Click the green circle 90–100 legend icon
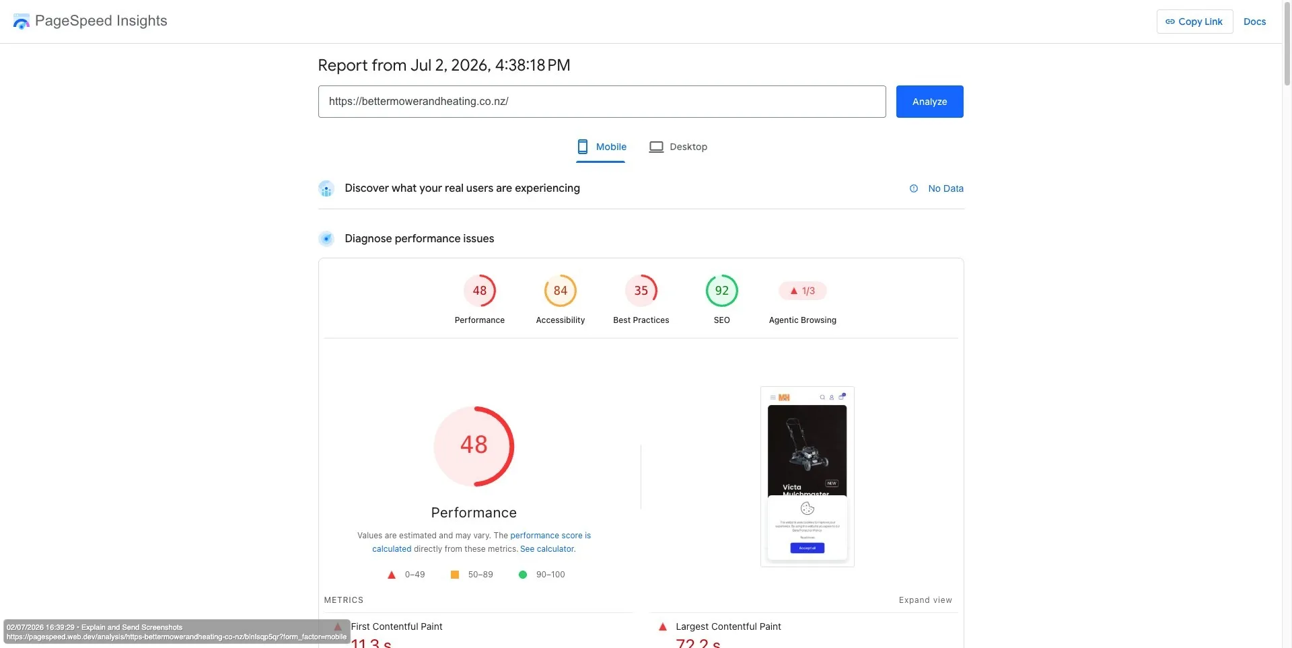 click(523, 575)
